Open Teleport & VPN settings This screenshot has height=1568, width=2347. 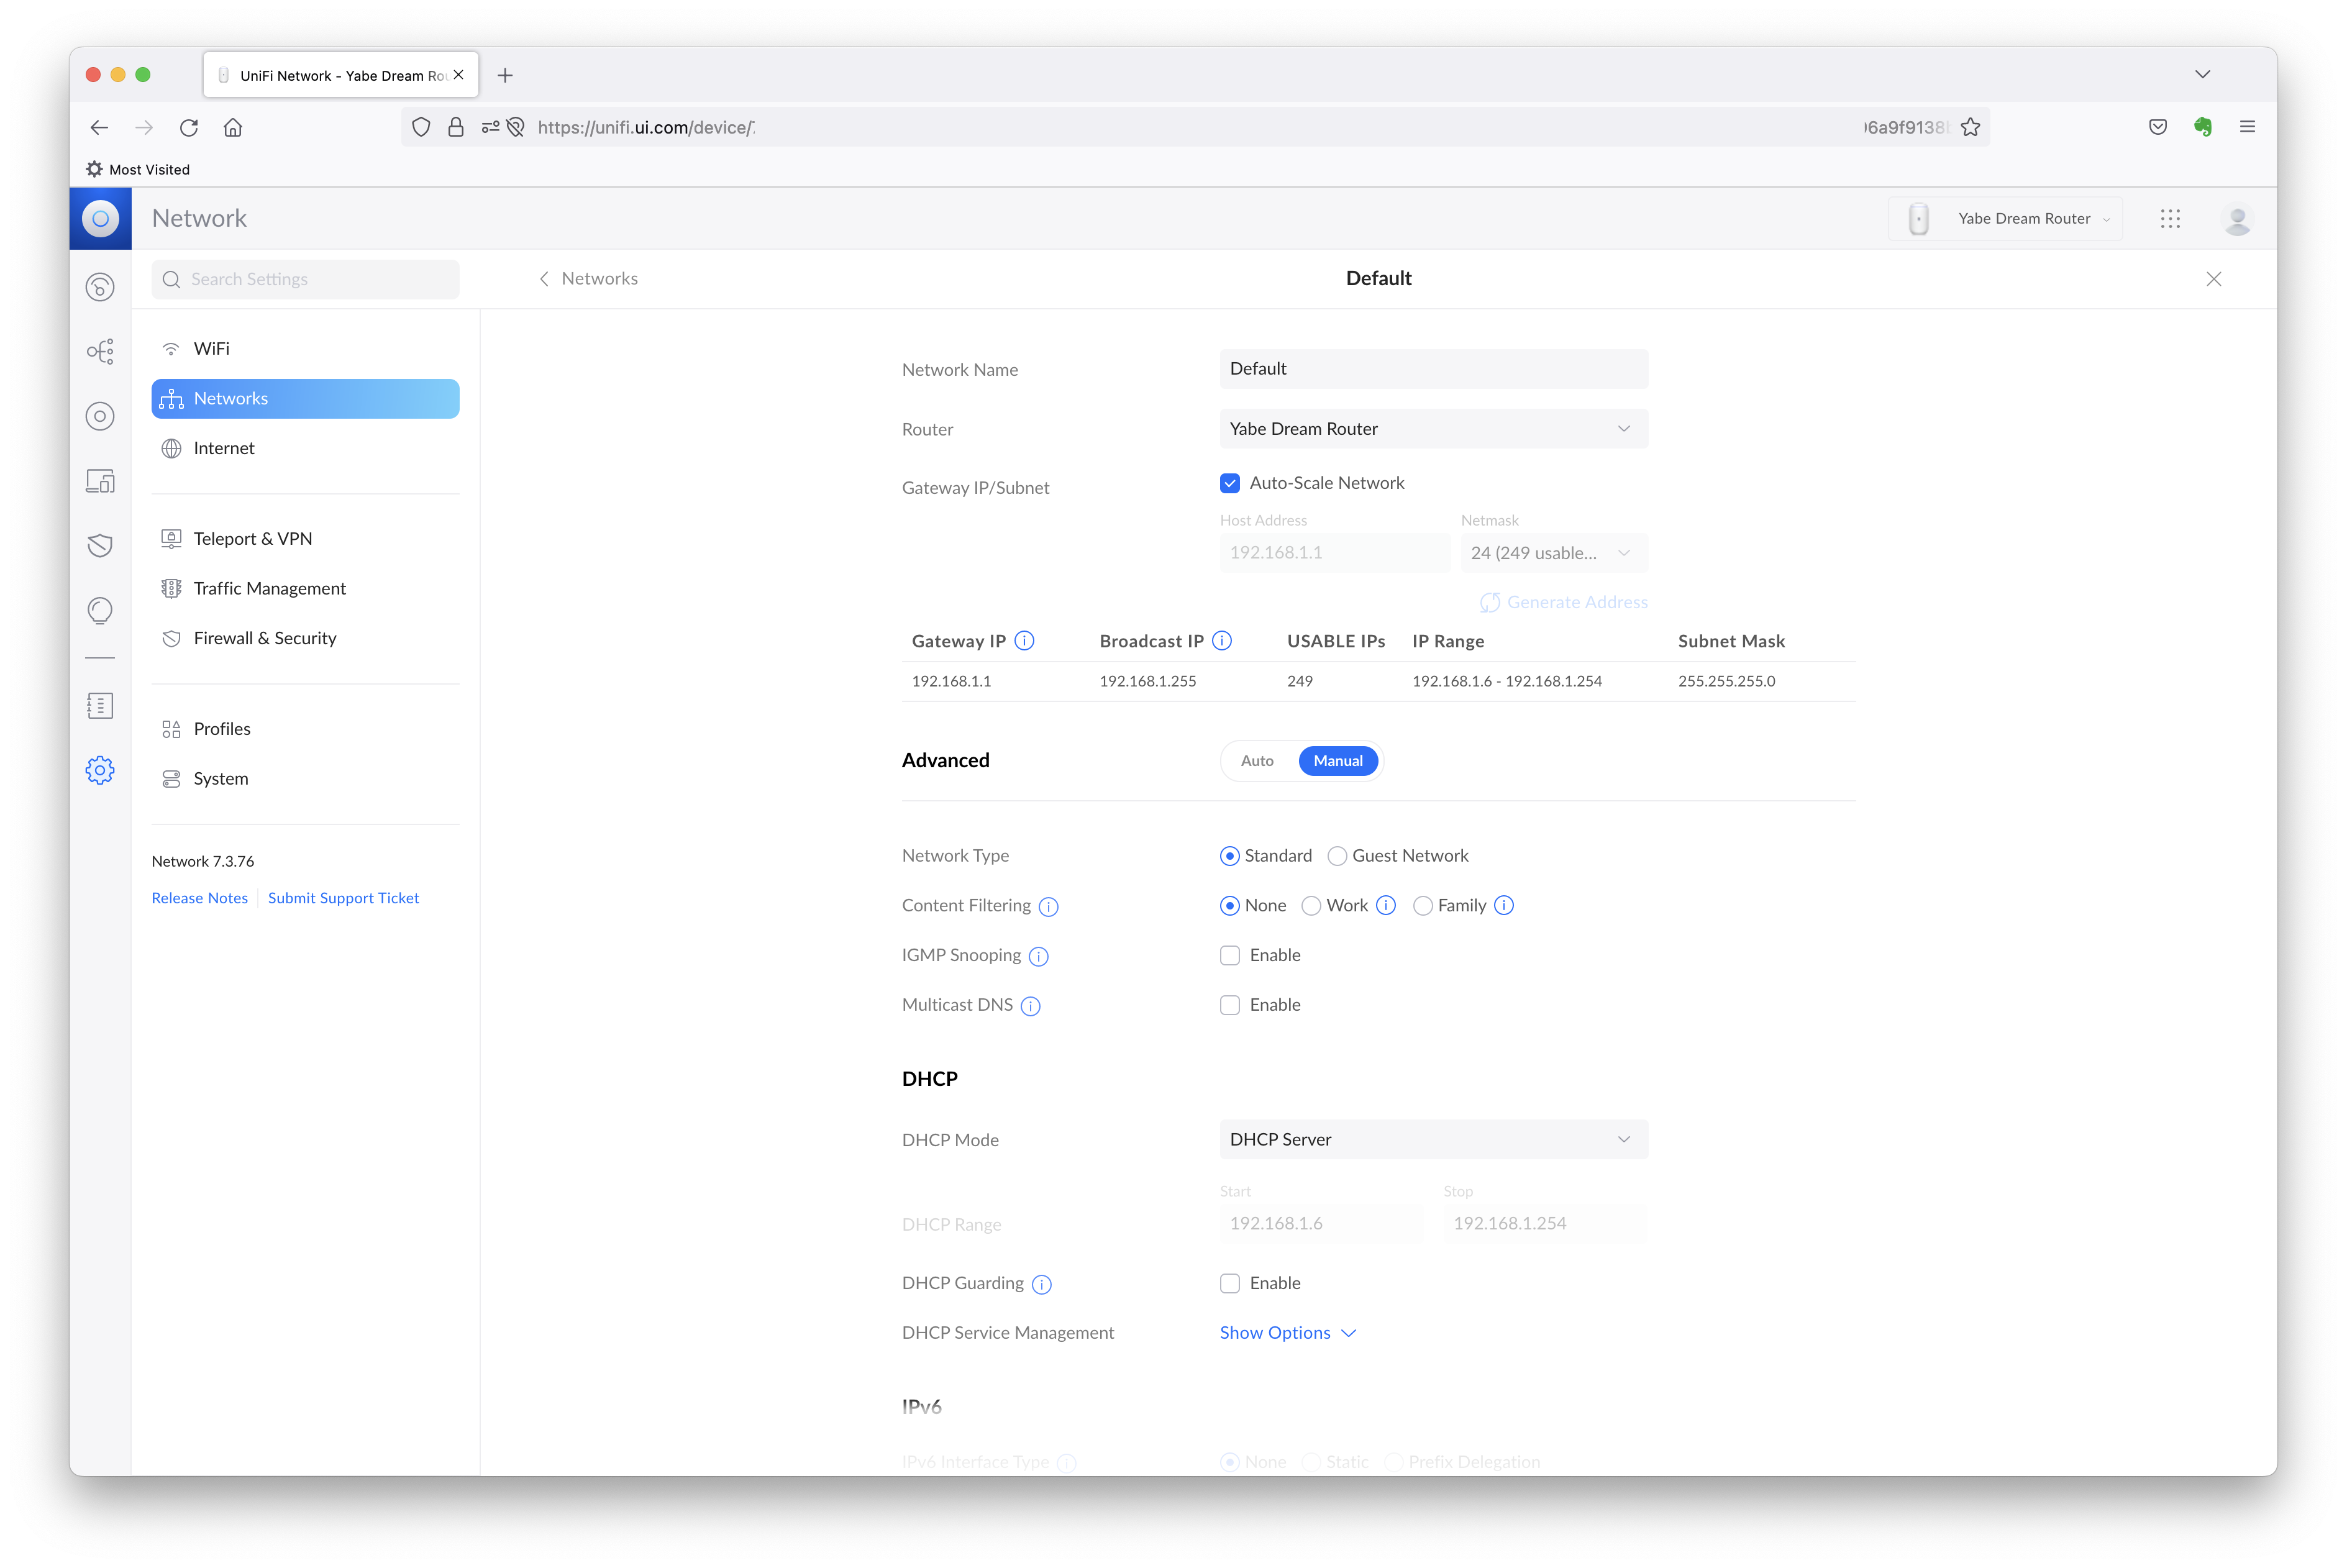[x=305, y=539]
